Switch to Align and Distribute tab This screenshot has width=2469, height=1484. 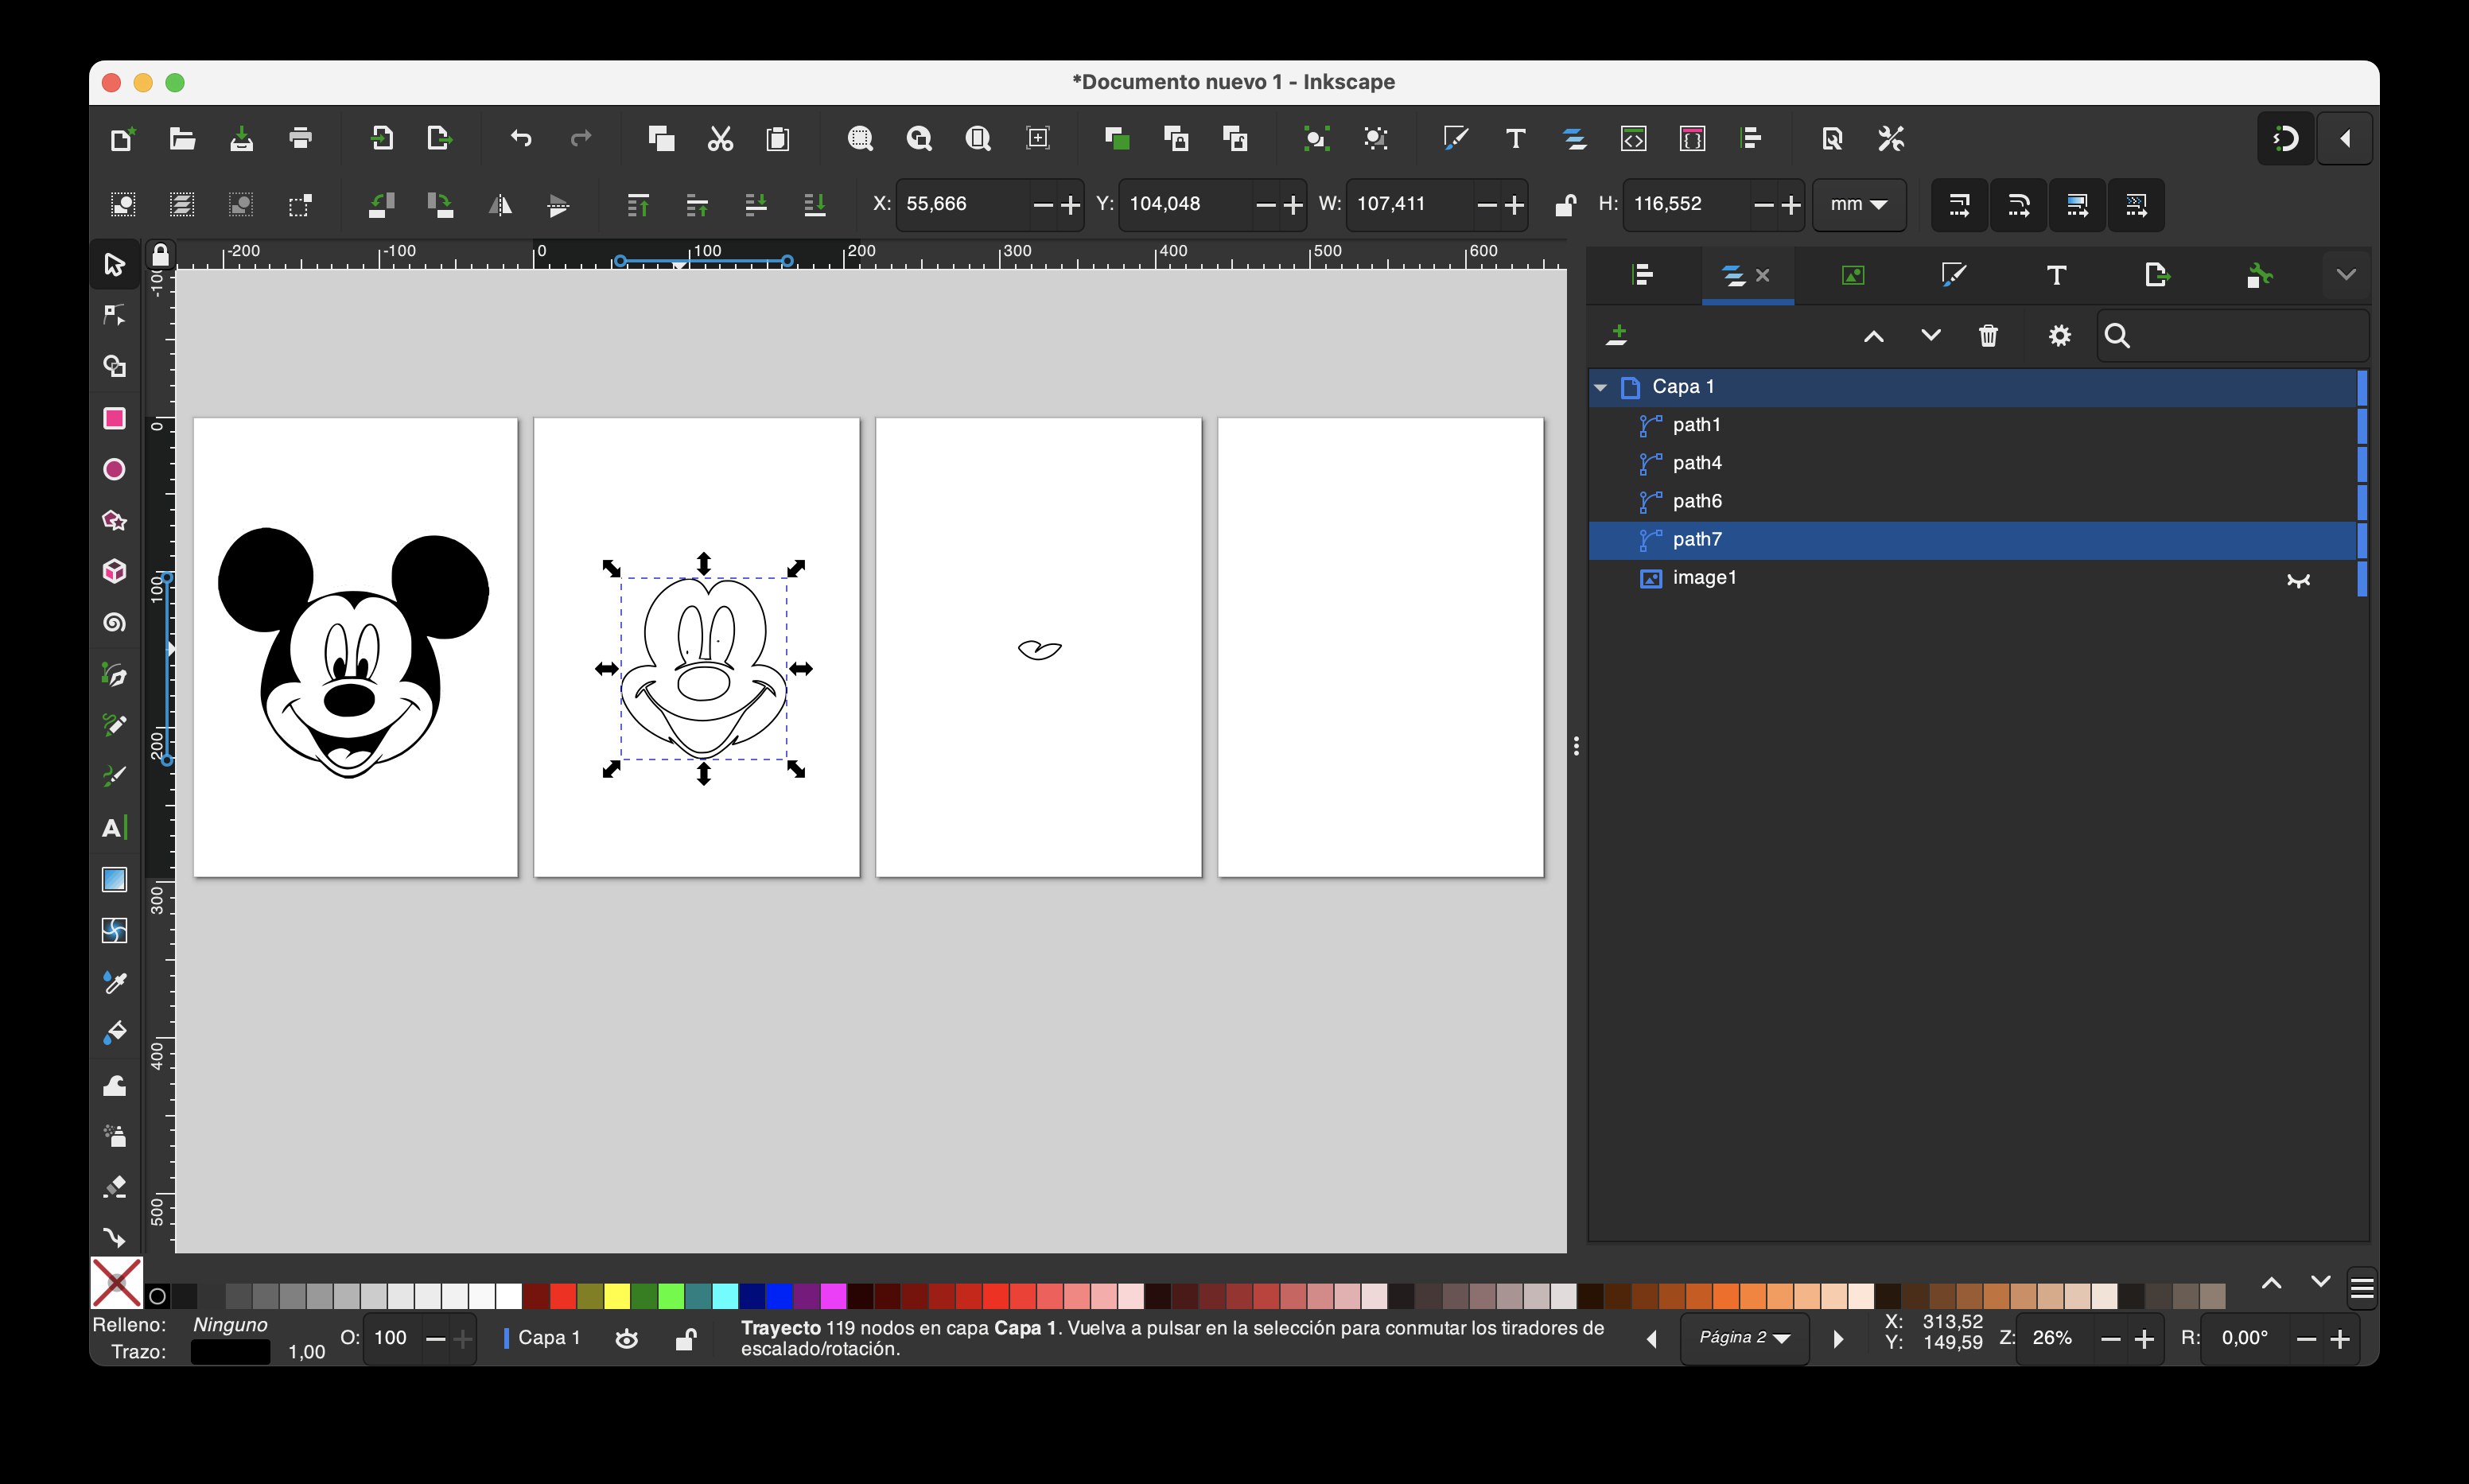(1642, 275)
